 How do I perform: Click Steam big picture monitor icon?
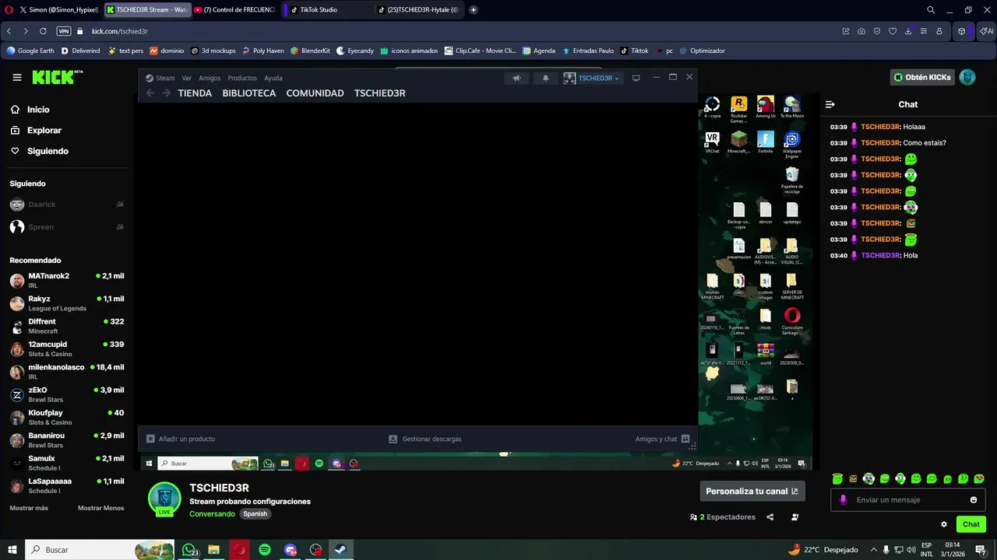[636, 78]
